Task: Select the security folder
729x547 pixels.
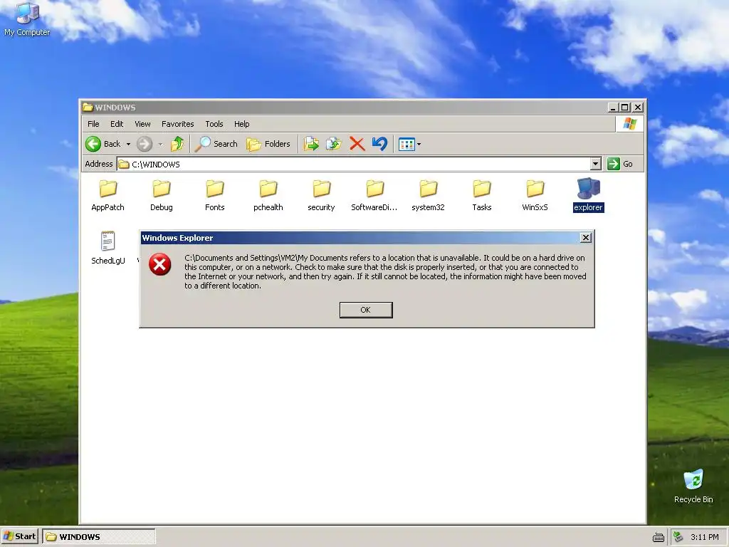Action: coord(321,195)
